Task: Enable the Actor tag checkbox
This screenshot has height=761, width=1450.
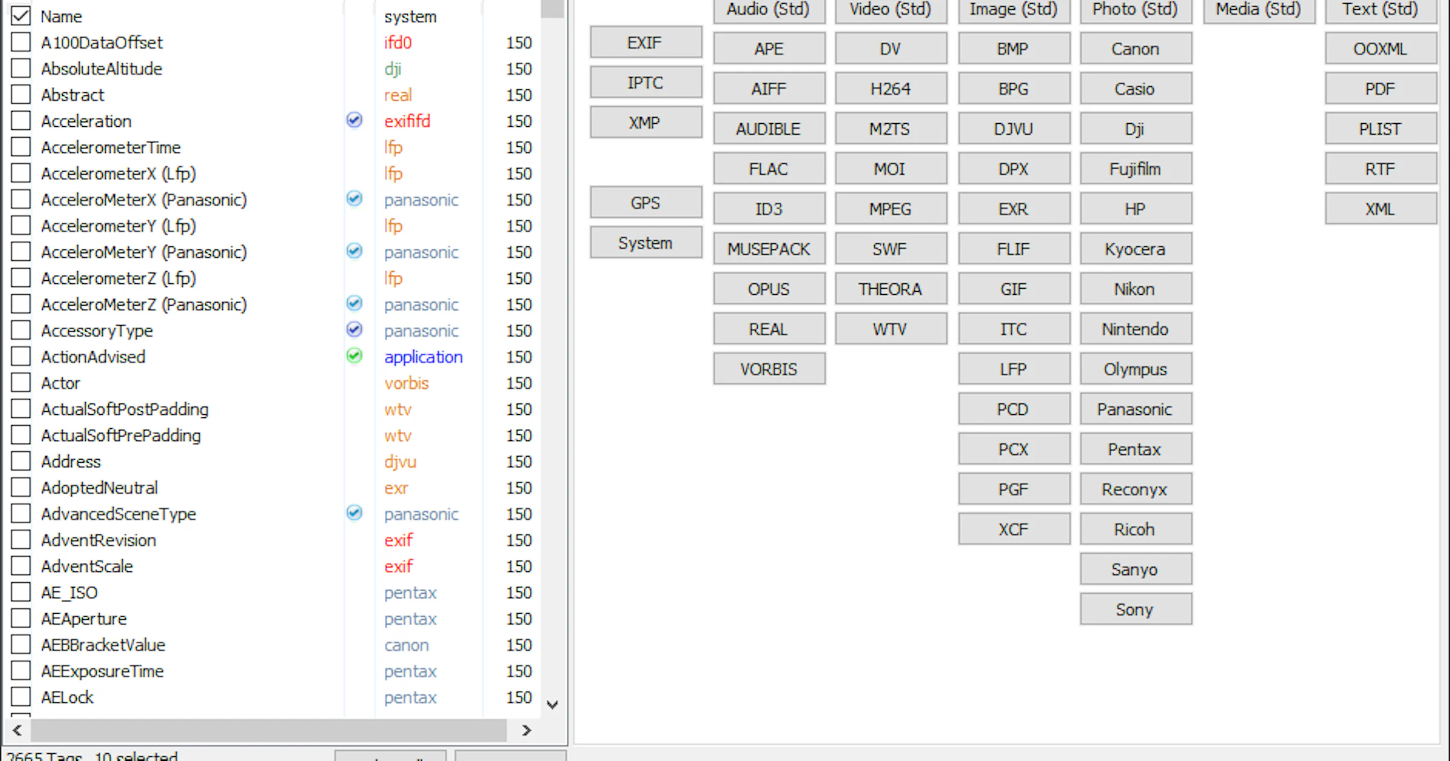Action: pos(21,382)
